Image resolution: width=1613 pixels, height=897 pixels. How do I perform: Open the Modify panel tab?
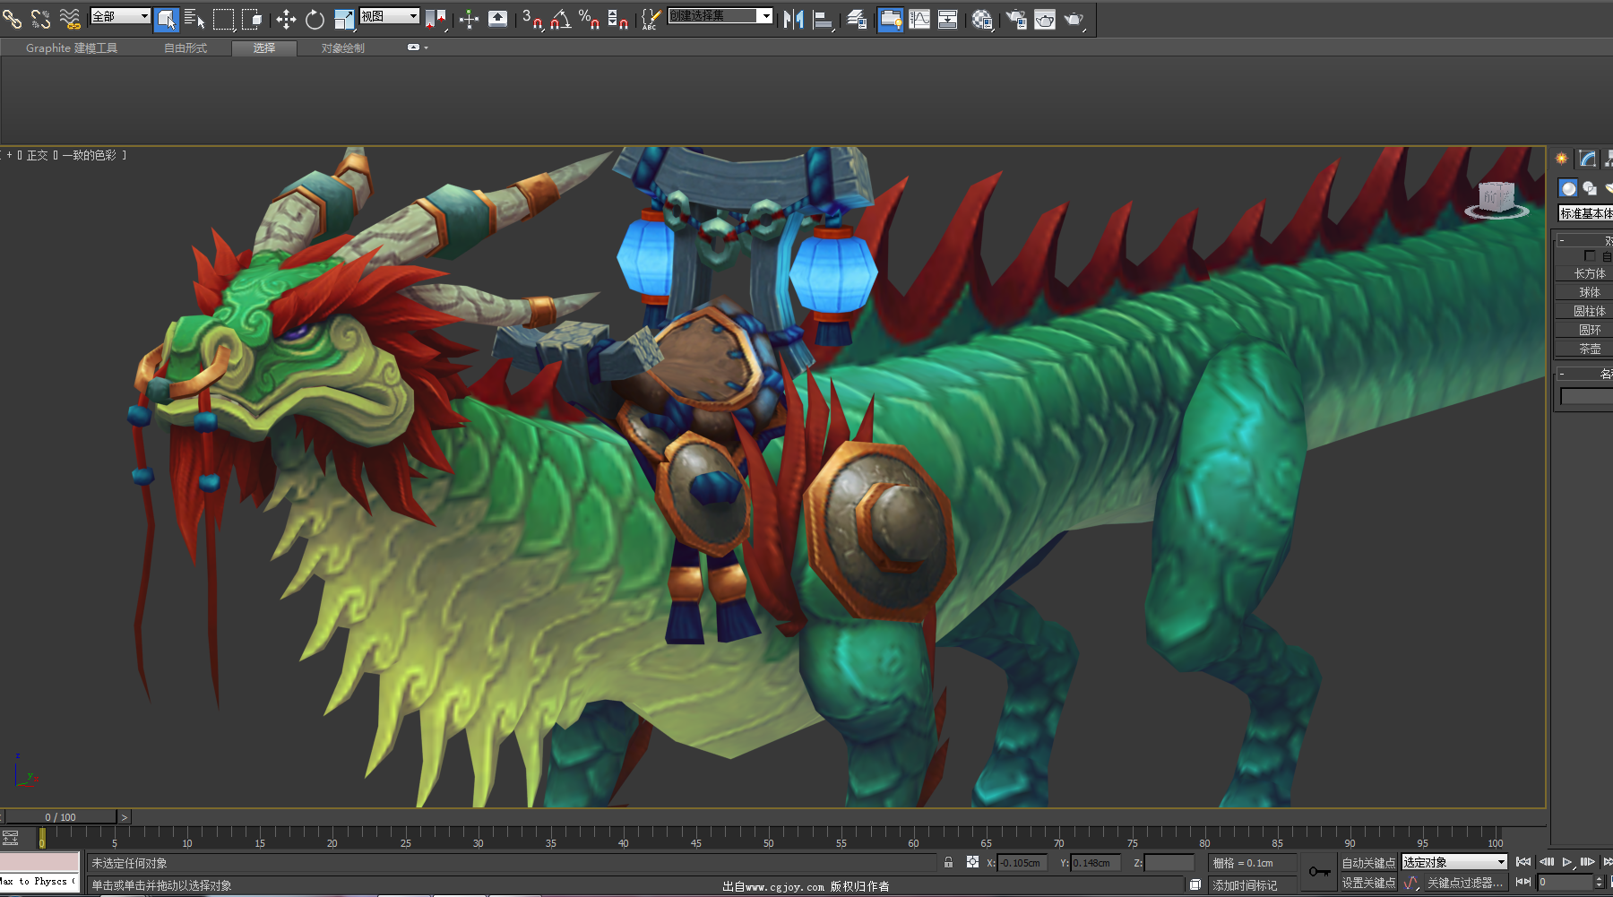(1587, 159)
